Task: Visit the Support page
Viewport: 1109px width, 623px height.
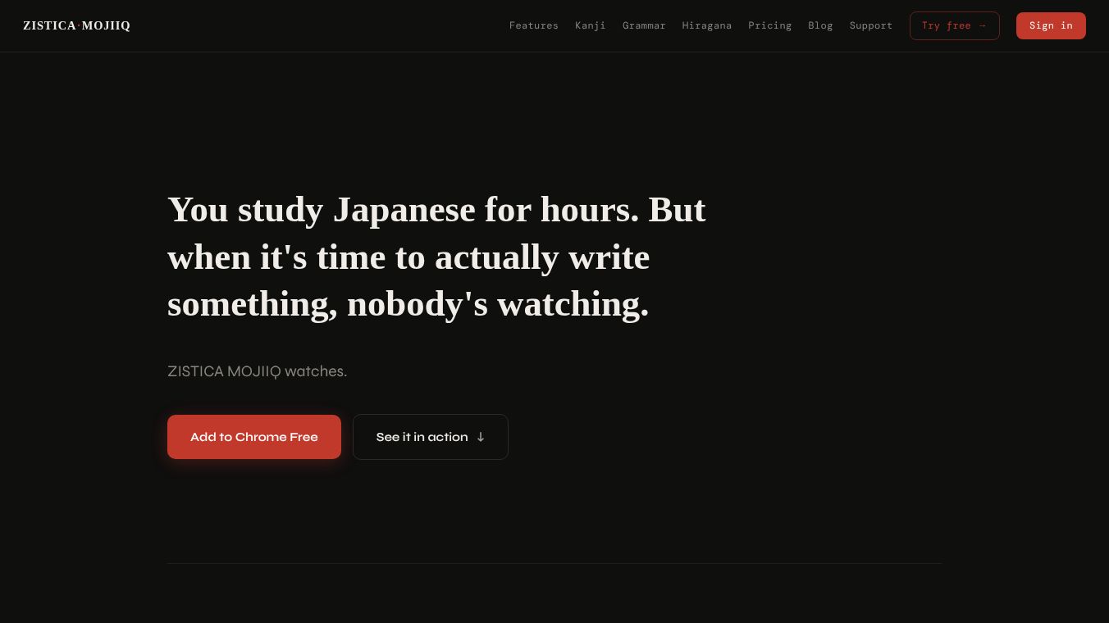Action: pyautogui.click(x=871, y=25)
